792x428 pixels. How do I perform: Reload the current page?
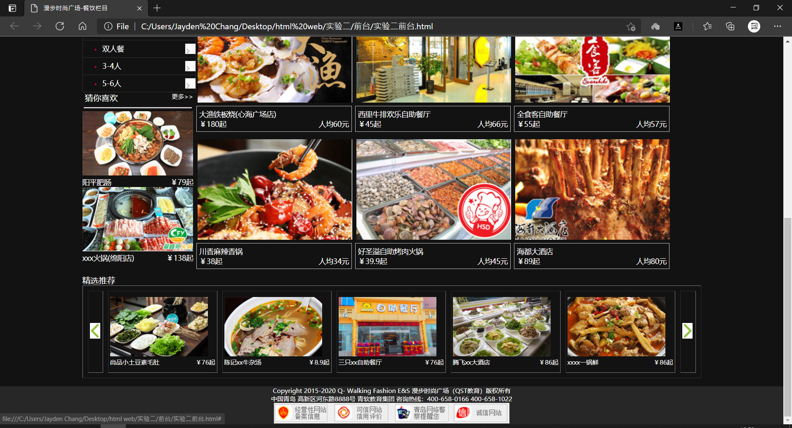[60, 26]
